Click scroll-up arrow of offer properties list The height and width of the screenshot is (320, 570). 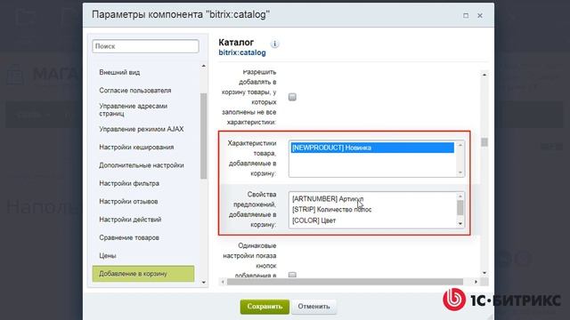pos(460,196)
